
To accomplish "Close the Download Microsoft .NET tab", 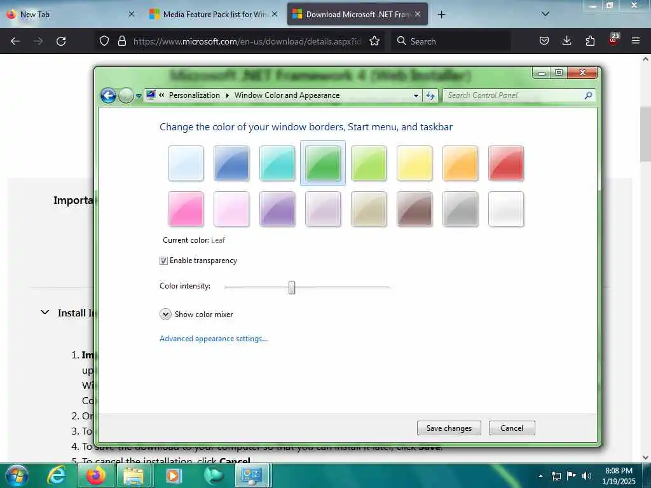I will point(418,14).
